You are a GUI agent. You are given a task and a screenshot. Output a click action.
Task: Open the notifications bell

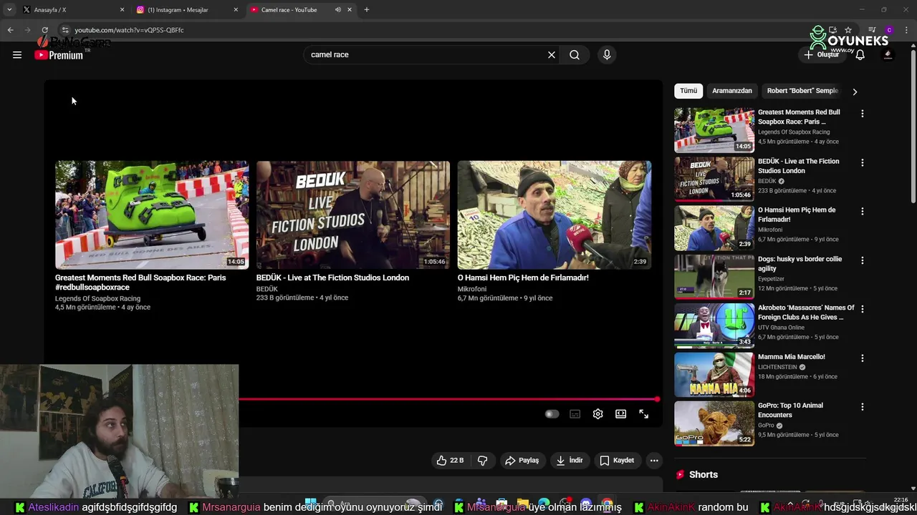pos(860,55)
